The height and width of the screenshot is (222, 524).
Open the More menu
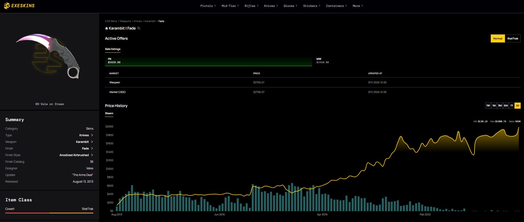pos(358,6)
